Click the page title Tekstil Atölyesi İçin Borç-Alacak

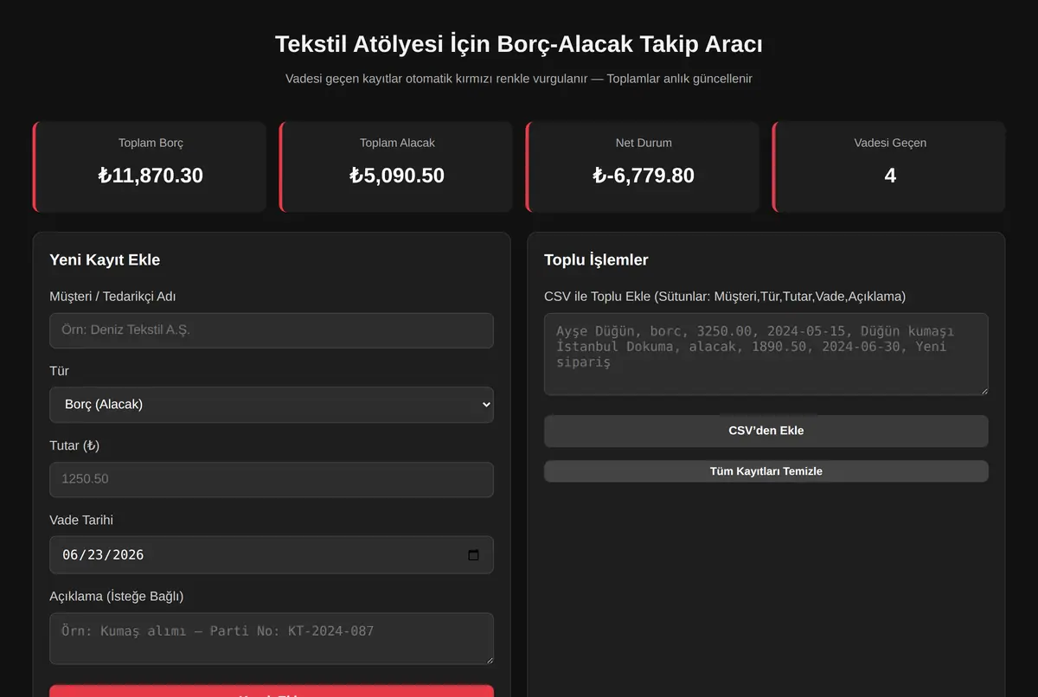pos(518,44)
